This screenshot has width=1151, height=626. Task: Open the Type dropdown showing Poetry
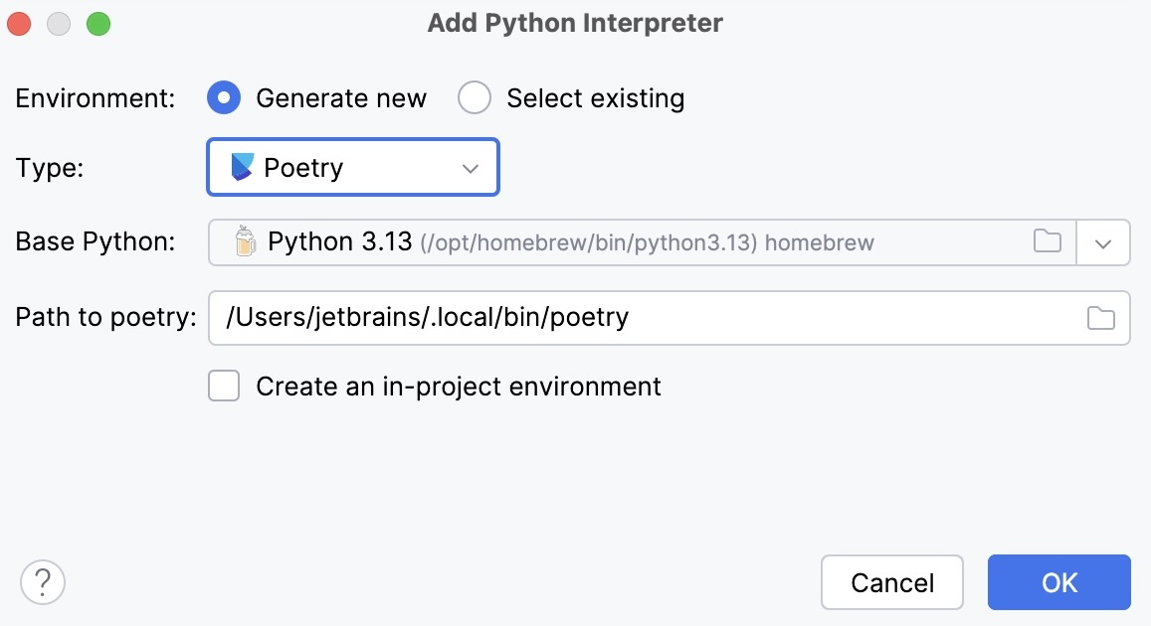coord(352,167)
